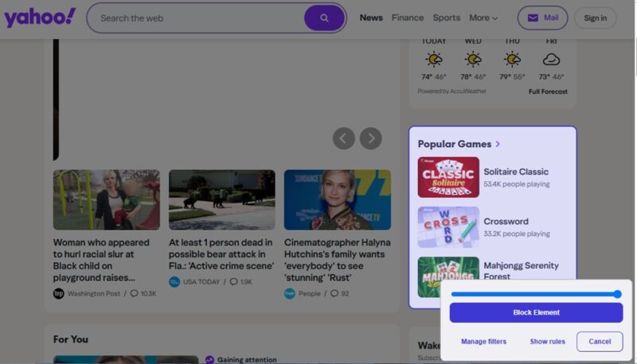Click the Block Element button
The width and height of the screenshot is (637, 364).
[x=536, y=312]
